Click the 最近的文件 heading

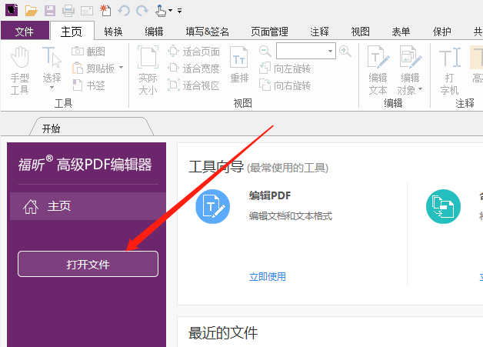(x=223, y=333)
